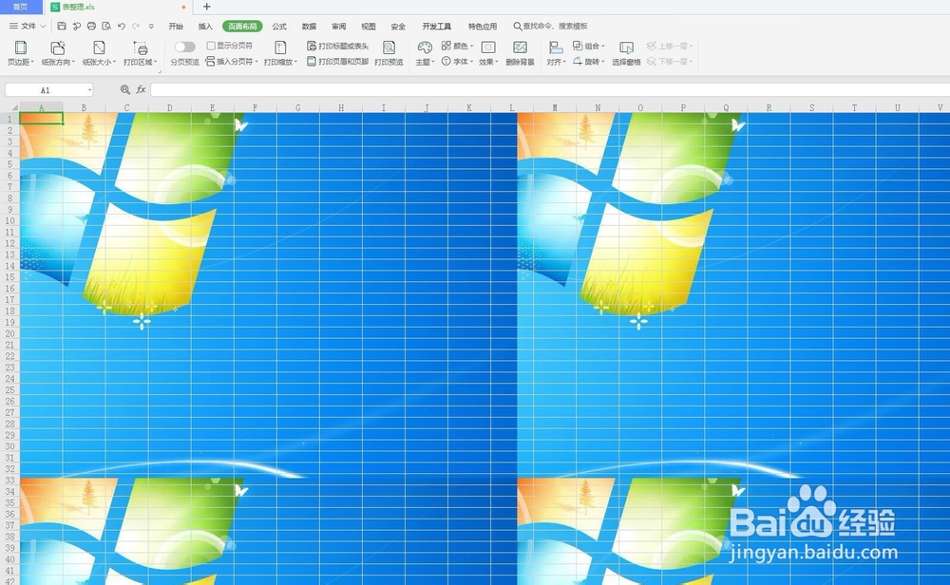Check the 显示分页符 checkbox
Image resolution: width=950 pixels, height=585 pixels.
(x=211, y=46)
